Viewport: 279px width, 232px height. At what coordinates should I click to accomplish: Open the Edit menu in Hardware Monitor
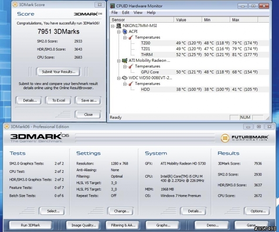[x=126, y=13]
